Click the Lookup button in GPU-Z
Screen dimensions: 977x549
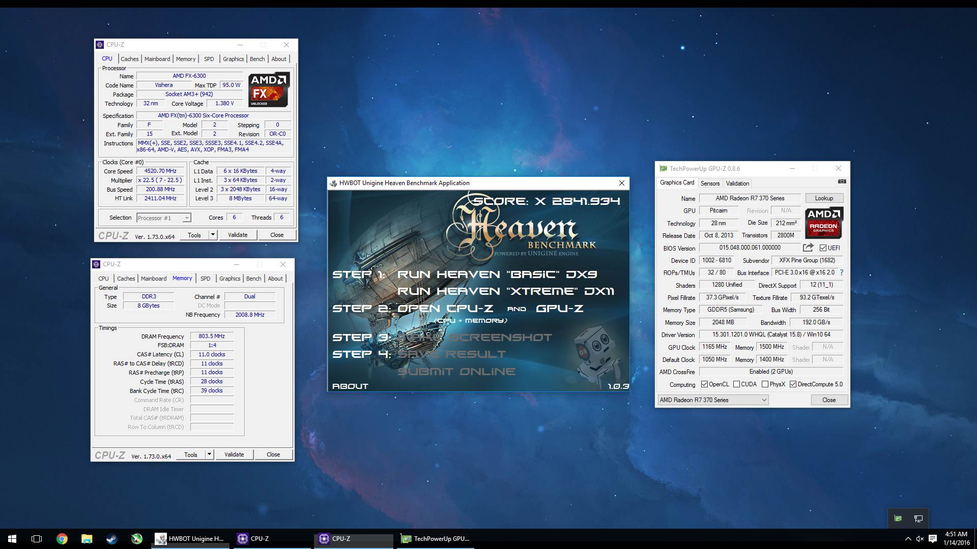824,198
